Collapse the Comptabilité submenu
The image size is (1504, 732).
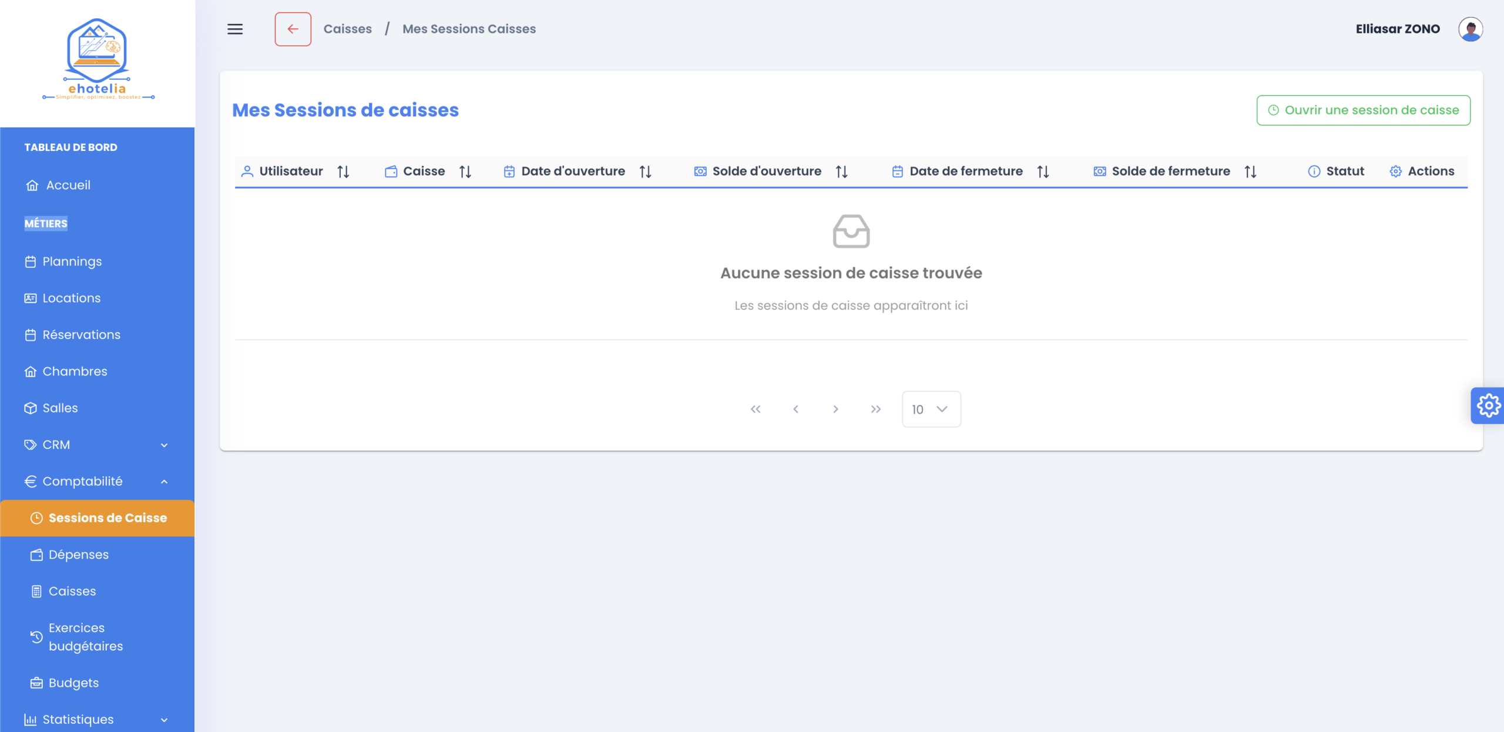pyautogui.click(x=164, y=481)
